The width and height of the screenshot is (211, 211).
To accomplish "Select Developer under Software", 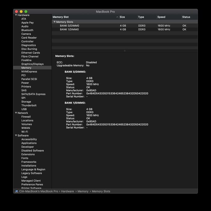I will (28, 147).
